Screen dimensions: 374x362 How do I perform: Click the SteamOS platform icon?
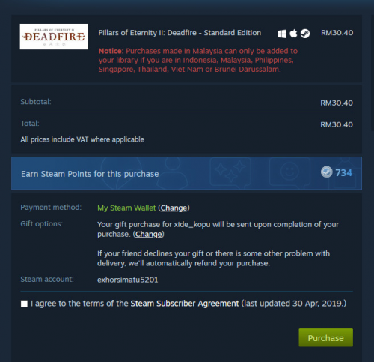tap(305, 34)
